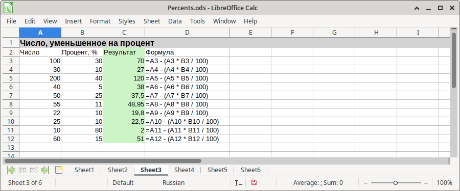460x191 pixels.
Task: Select the percent cell with value 25
Action: point(82,96)
